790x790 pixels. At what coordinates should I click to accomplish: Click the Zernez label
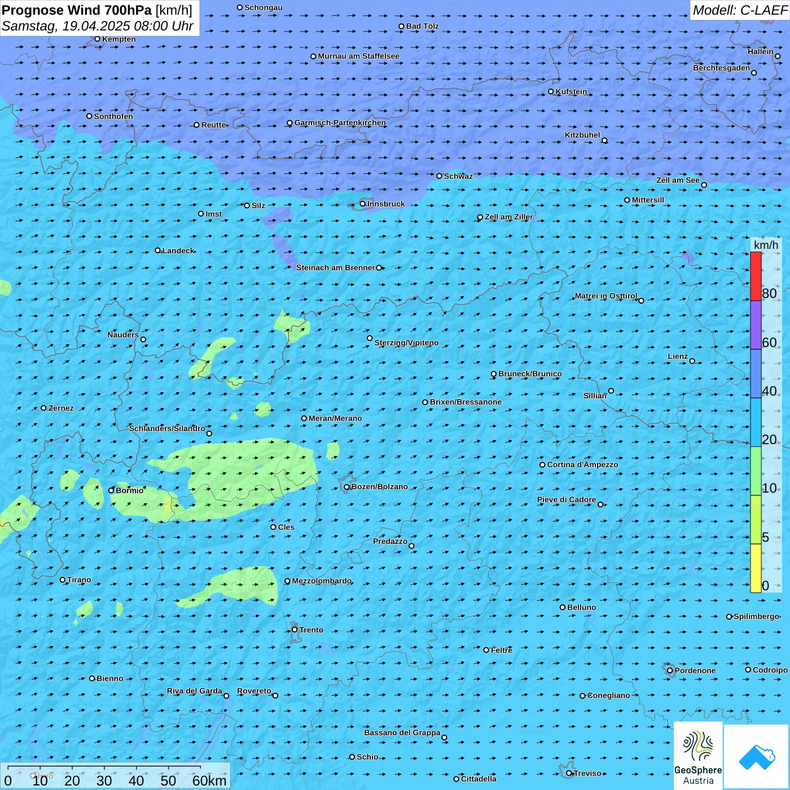pos(61,408)
